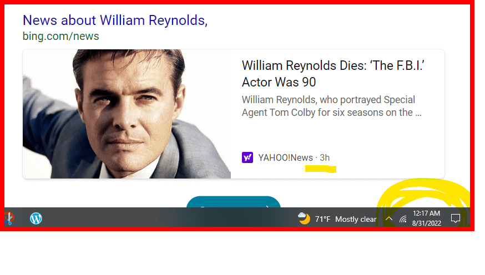Open the 12:17 AM taskbar clock
Screen dimensions: 485x275
click(426, 213)
